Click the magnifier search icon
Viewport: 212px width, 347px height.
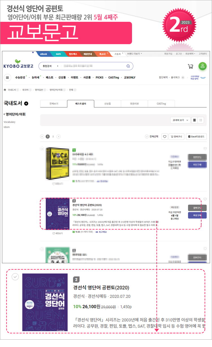tap(128, 66)
